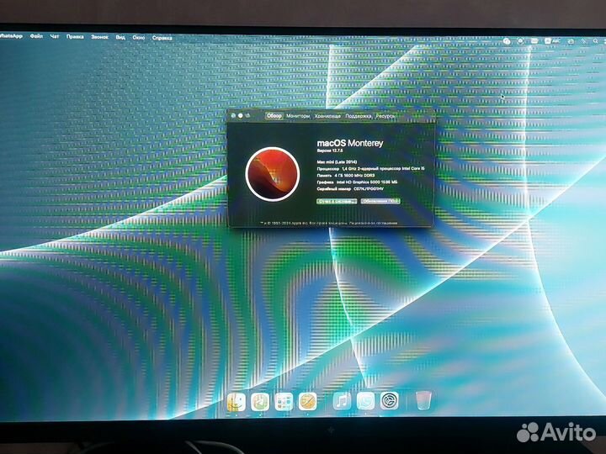Open the Правка menu
This screenshot has height=454, width=606.
(x=75, y=37)
